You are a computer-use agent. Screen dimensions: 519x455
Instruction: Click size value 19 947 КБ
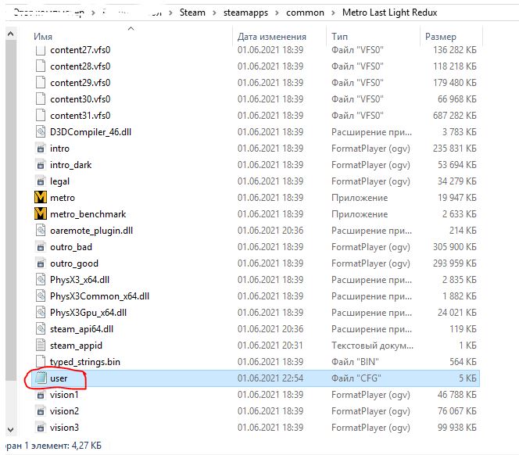tap(457, 198)
